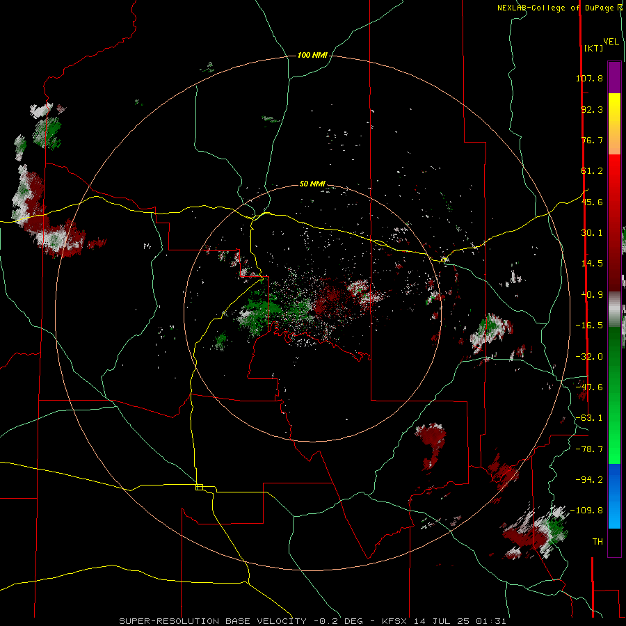This screenshot has height=626, width=626.
Task: Click the yellow city marker on southern highway
Action: click(199, 487)
